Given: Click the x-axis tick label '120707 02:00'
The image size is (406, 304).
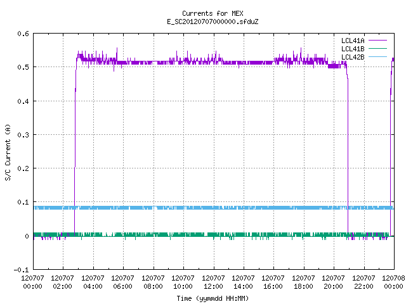Looking at the screenshot, I should [62, 282].
